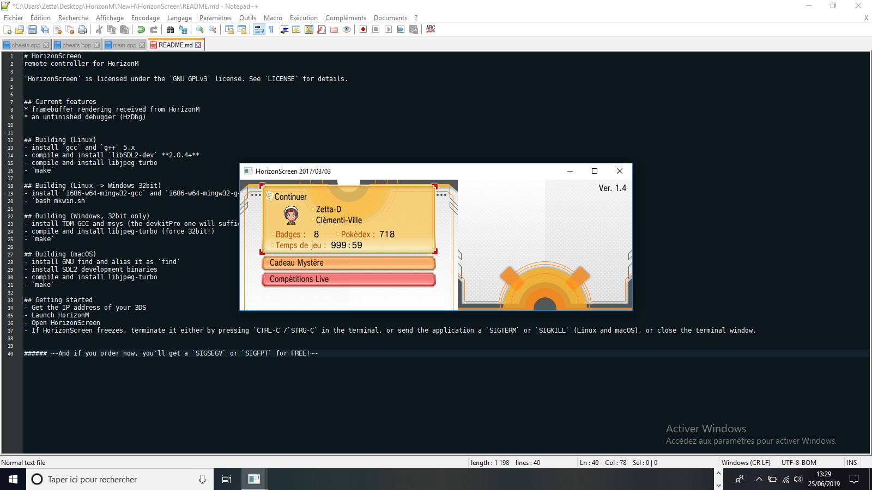The image size is (872, 490).
Task: Open the Compléments menu
Action: 346,18
